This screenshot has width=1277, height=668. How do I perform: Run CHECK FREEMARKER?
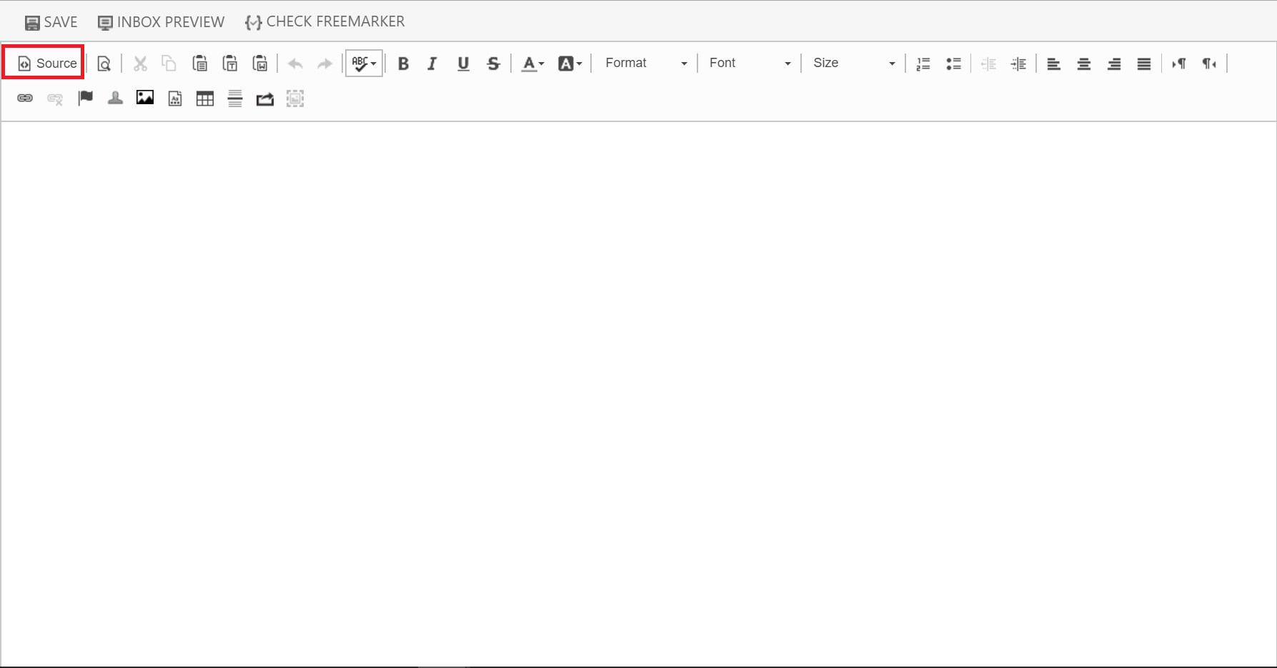pyautogui.click(x=324, y=22)
